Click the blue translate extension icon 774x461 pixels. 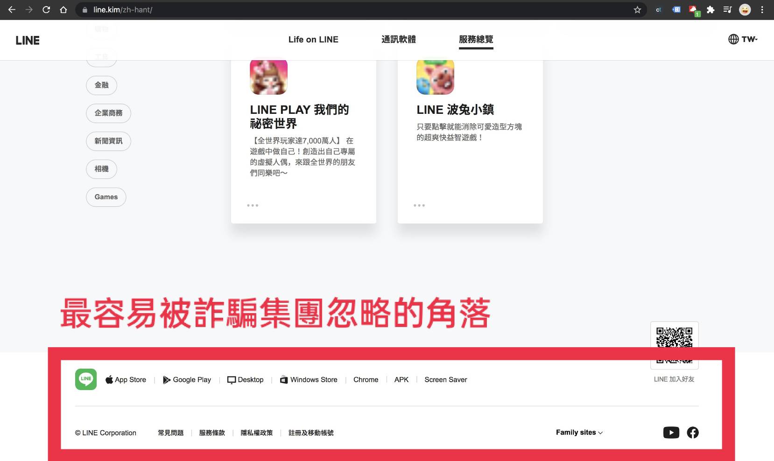(x=676, y=9)
